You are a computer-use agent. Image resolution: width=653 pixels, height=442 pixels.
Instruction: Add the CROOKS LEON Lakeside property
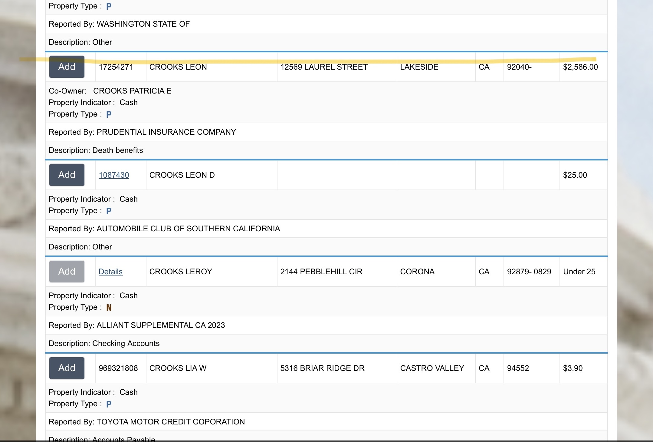(x=67, y=67)
